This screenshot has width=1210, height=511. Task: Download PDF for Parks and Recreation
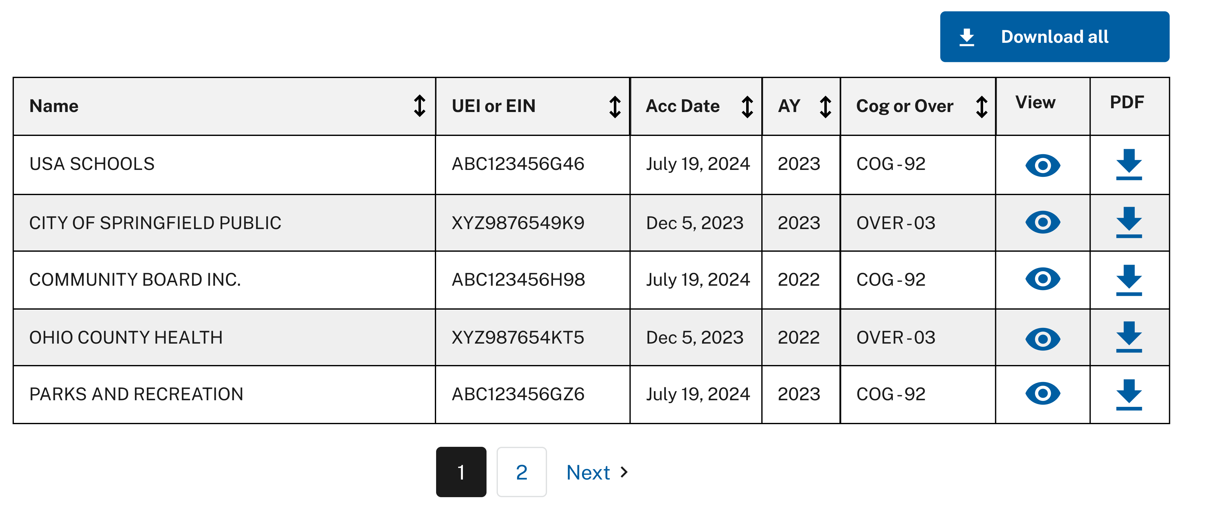(x=1129, y=394)
